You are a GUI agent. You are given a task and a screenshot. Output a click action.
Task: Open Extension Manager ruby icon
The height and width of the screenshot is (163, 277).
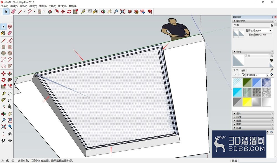click(x=150, y=12)
